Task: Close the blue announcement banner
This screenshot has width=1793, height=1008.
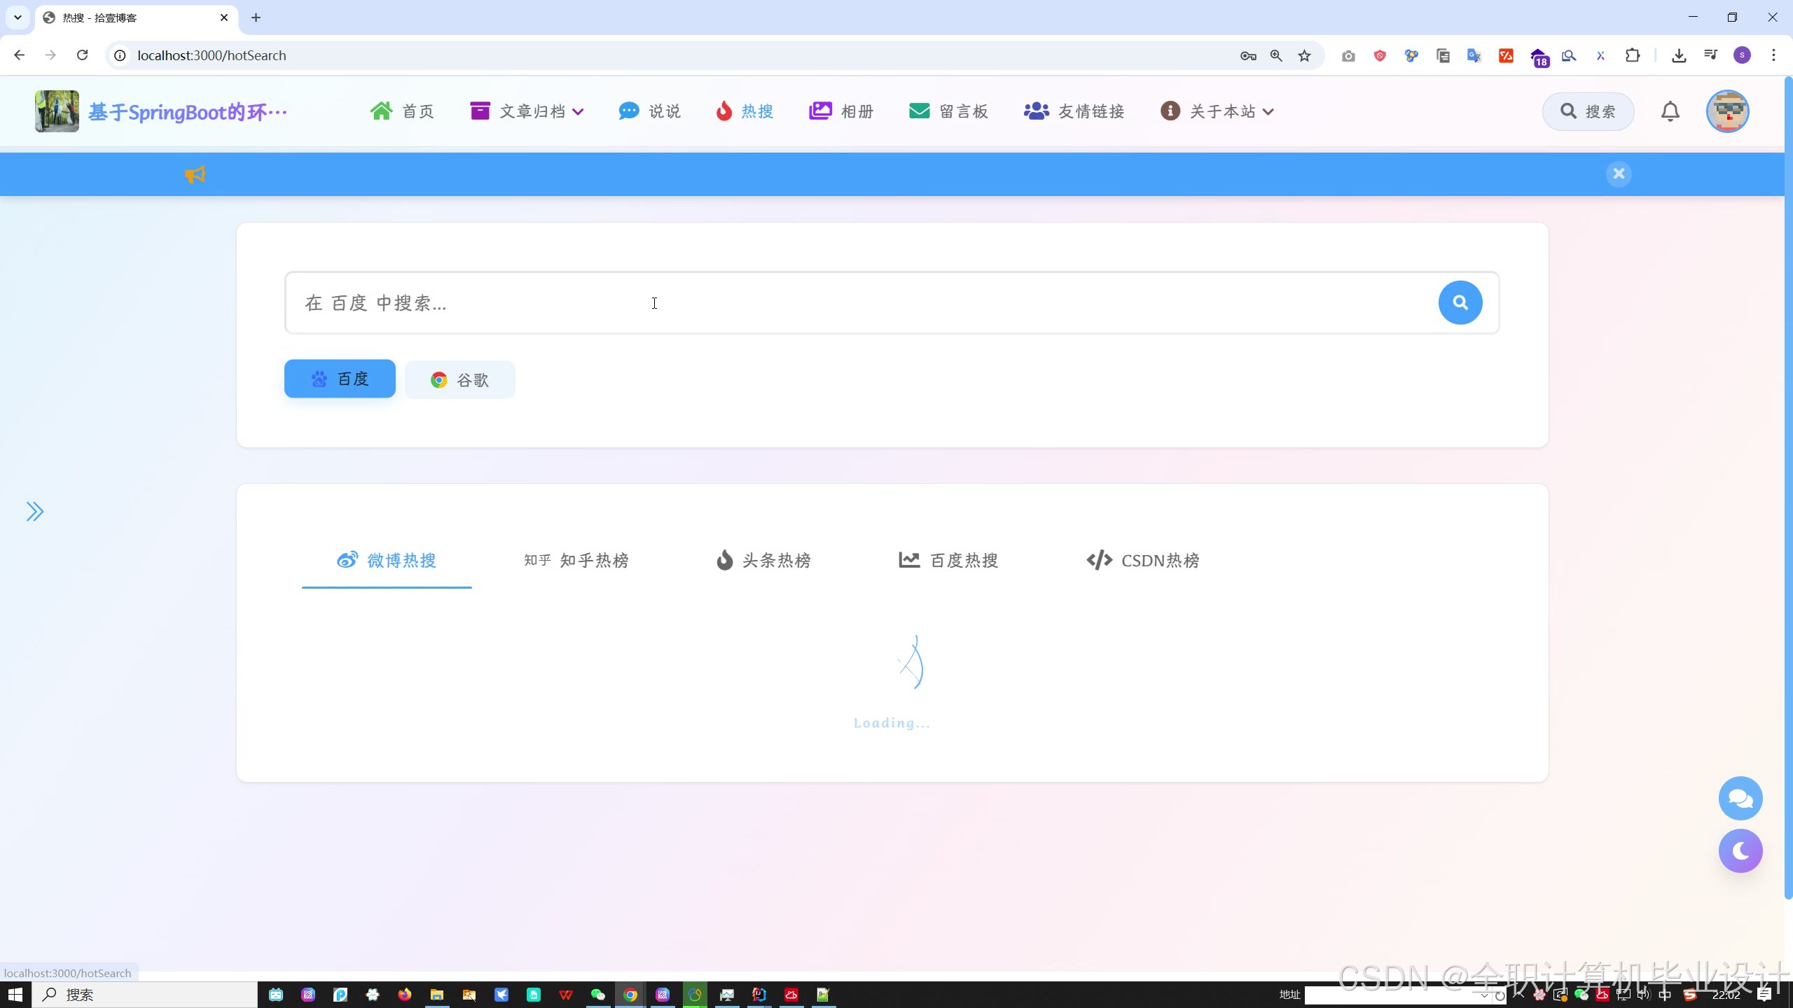Action: [1619, 174]
